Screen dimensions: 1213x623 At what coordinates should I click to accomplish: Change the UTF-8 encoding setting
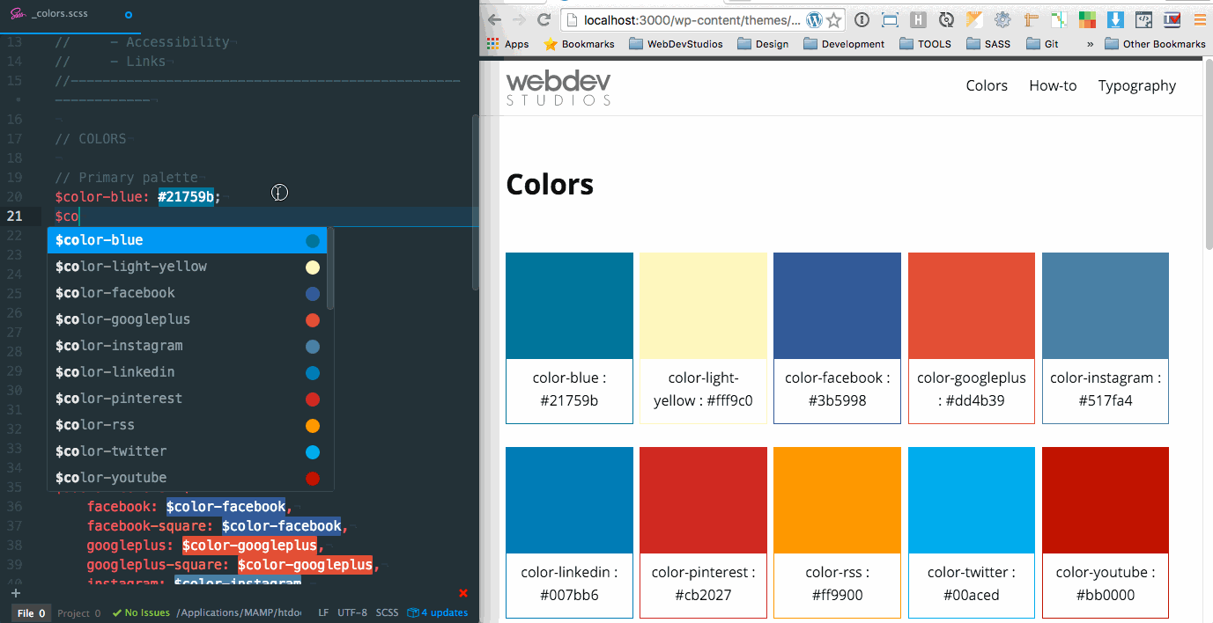352,613
